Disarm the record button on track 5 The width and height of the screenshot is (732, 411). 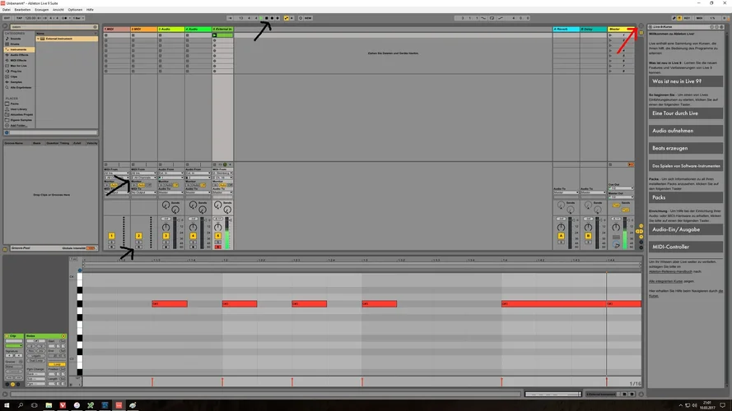click(220, 246)
